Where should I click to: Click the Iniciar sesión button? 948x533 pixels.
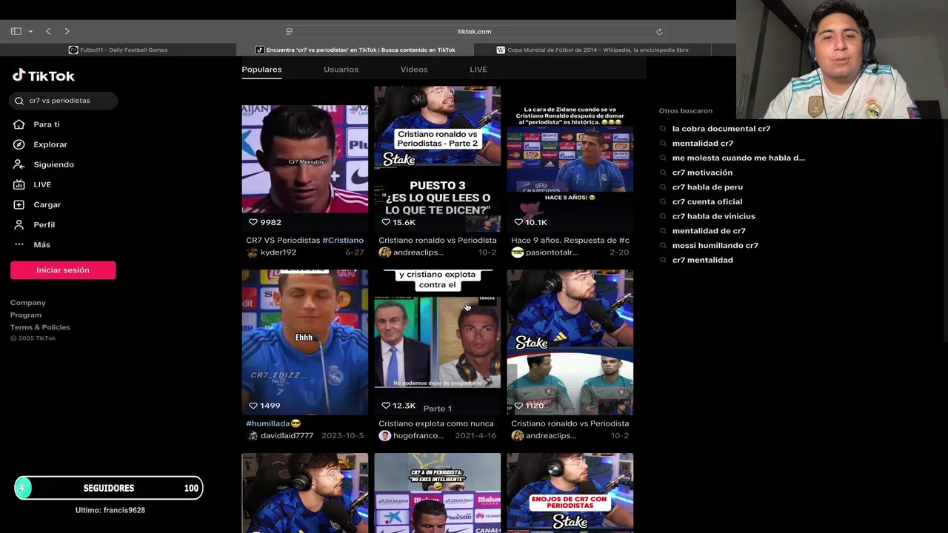point(63,270)
